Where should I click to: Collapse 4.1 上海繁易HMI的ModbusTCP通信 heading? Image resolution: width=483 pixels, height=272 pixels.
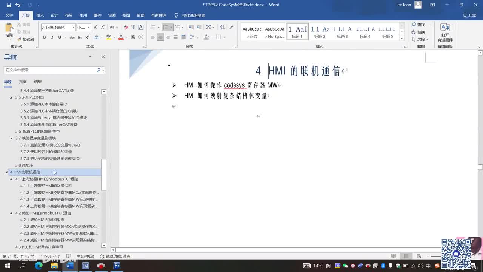[x=11, y=179]
